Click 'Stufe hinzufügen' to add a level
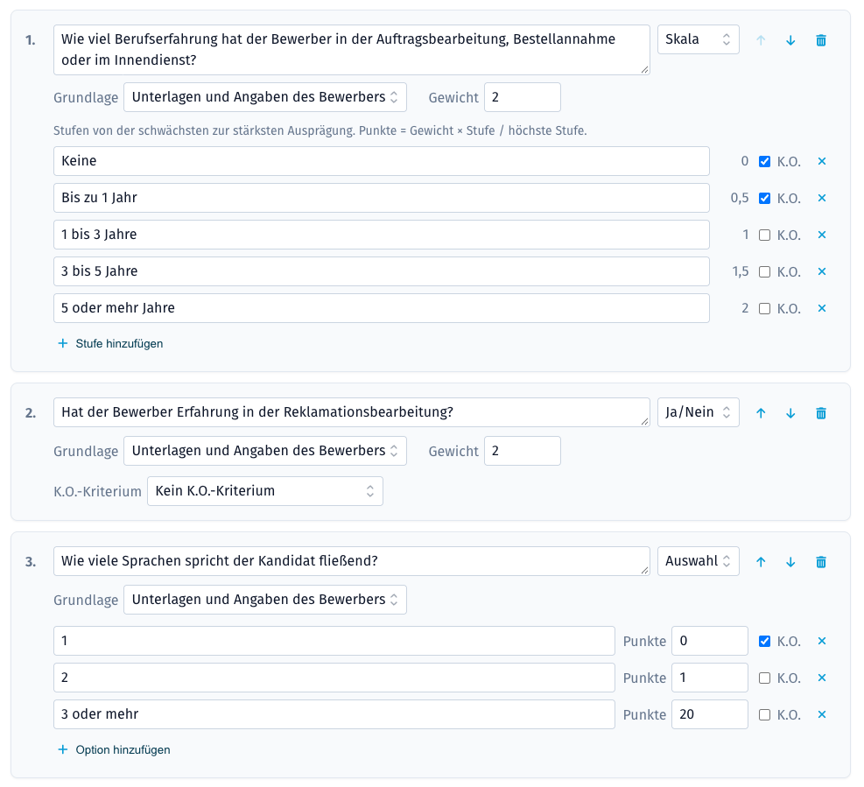Image resolution: width=864 pixels, height=787 pixels. click(x=110, y=343)
